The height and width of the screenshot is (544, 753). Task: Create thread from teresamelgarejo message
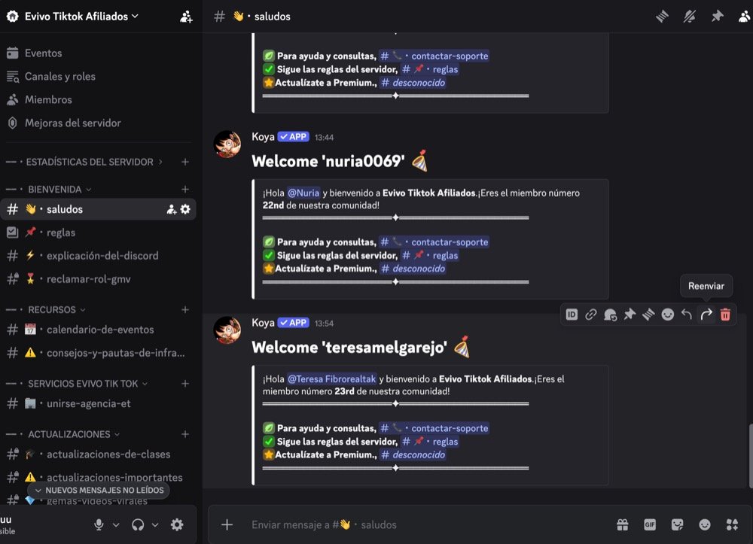(648, 315)
